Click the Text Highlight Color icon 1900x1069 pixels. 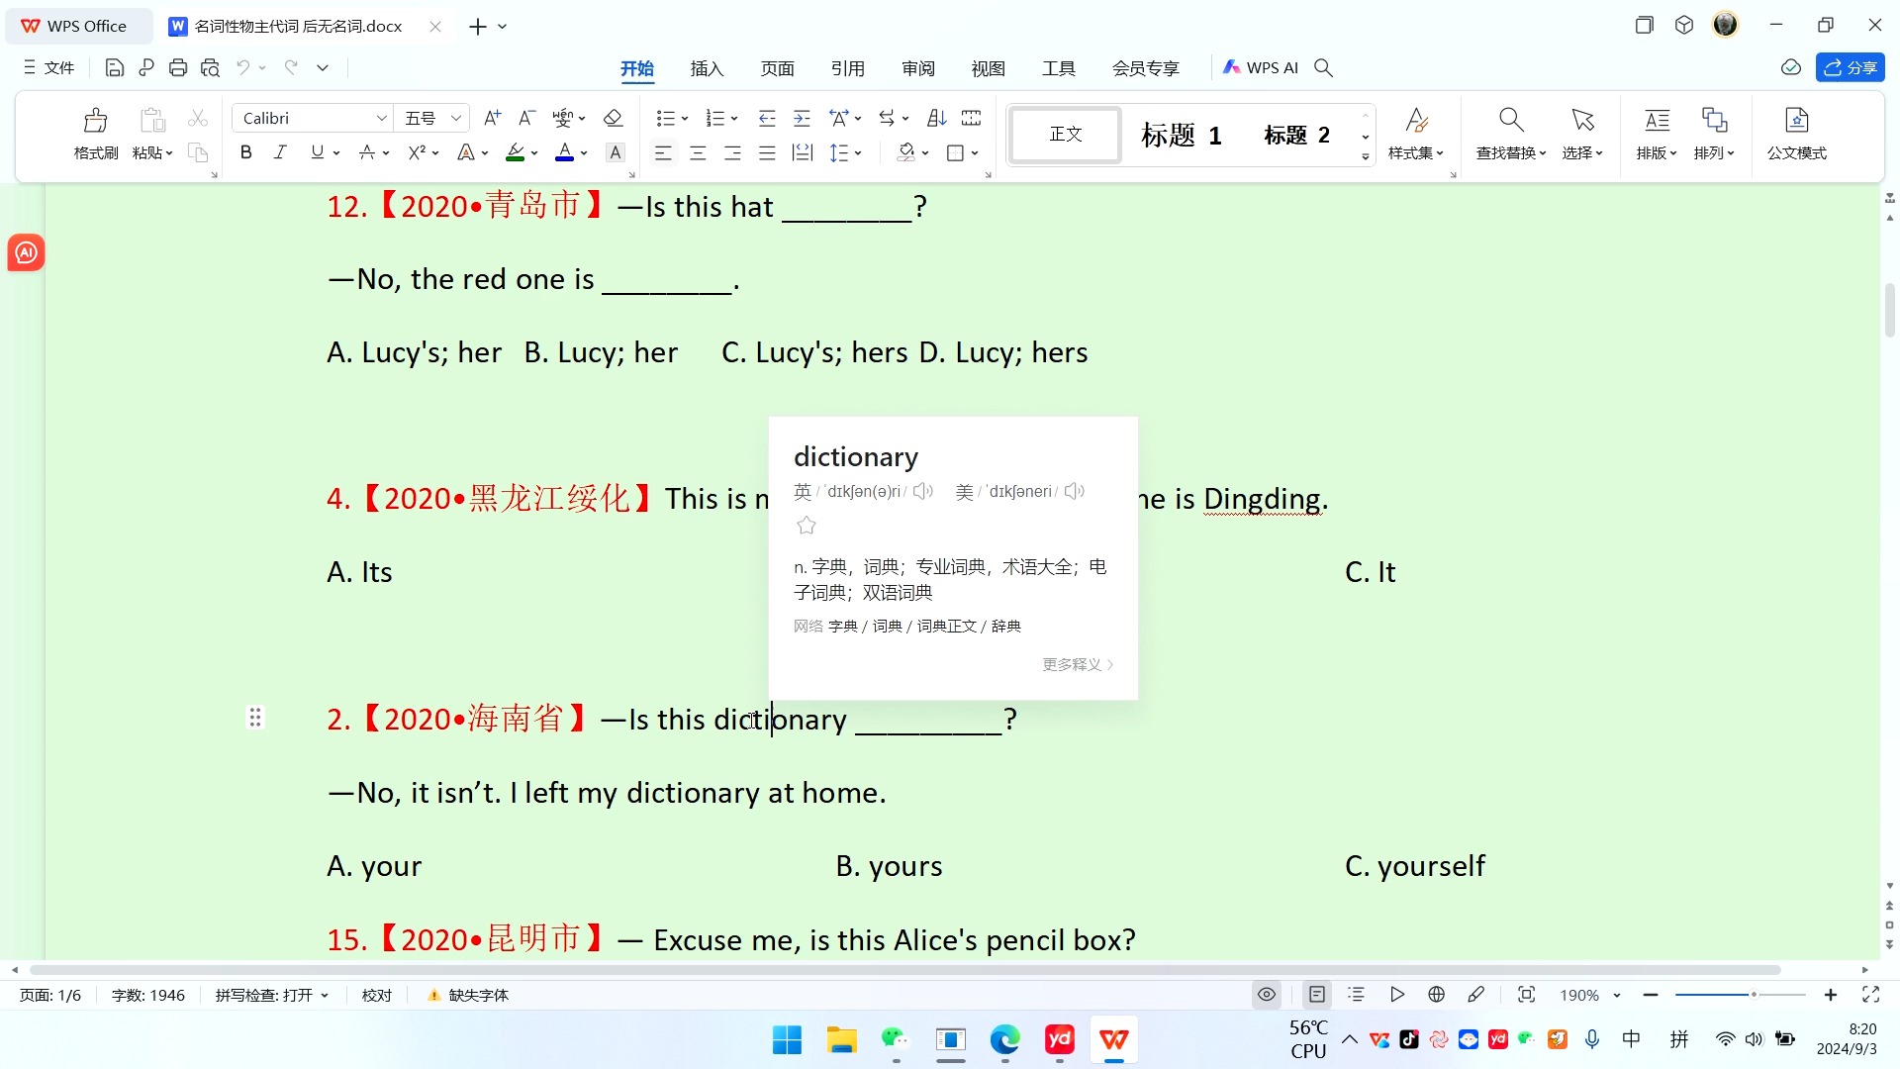pos(515,152)
